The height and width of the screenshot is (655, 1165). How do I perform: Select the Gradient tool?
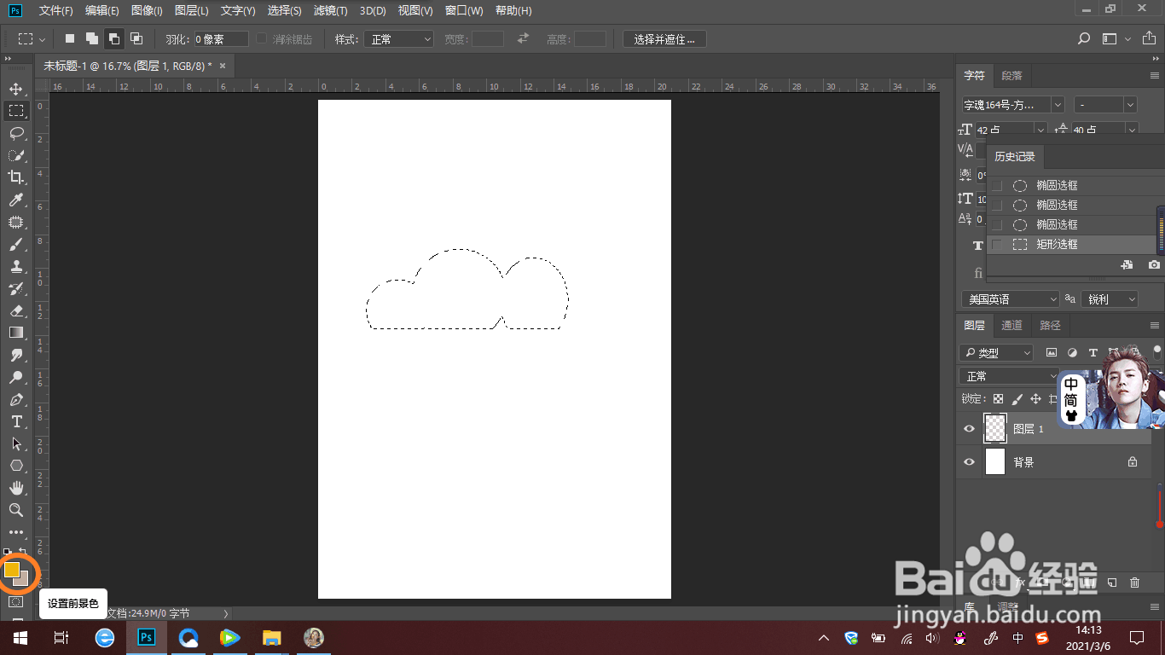click(x=16, y=333)
